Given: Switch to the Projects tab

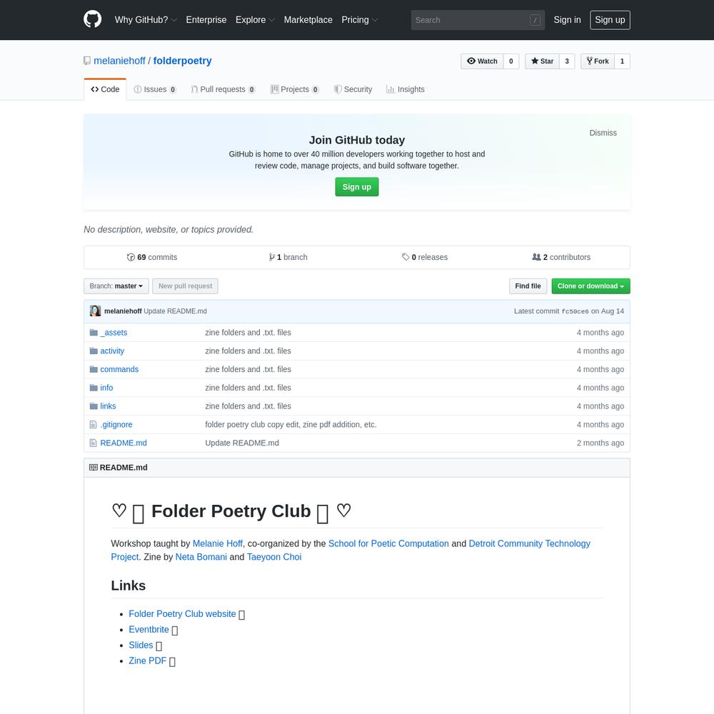Looking at the screenshot, I should pyautogui.click(x=295, y=89).
